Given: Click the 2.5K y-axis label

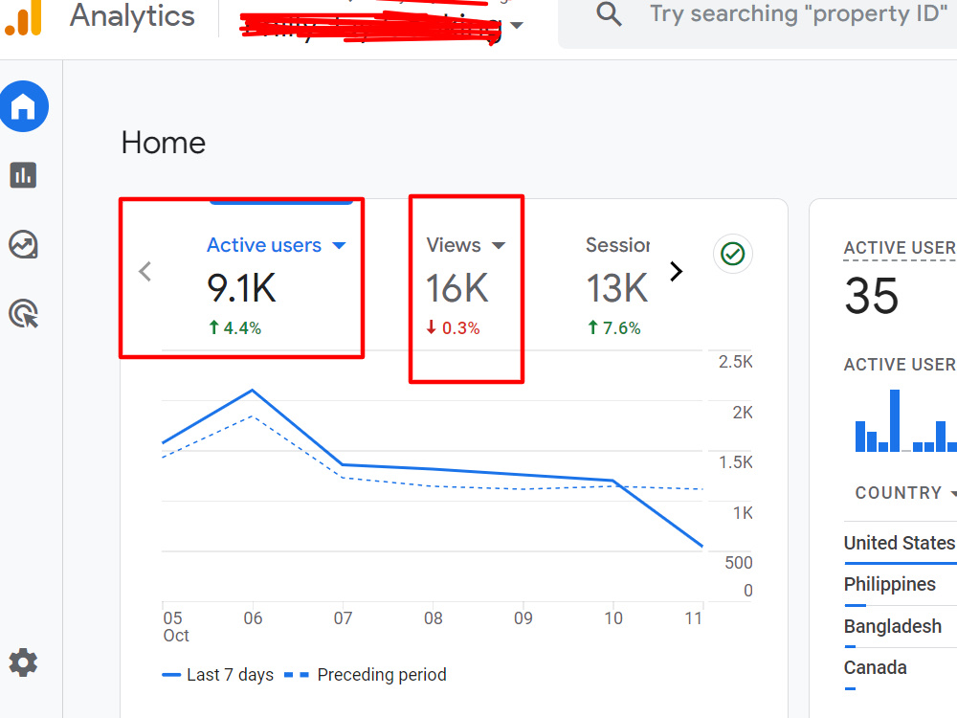Looking at the screenshot, I should [x=735, y=362].
